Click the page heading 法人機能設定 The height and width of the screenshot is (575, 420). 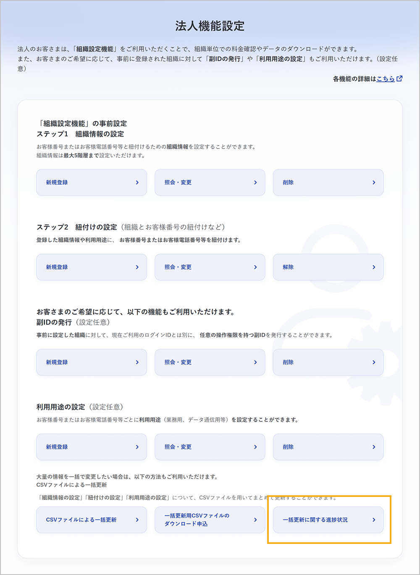tap(210, 26)
